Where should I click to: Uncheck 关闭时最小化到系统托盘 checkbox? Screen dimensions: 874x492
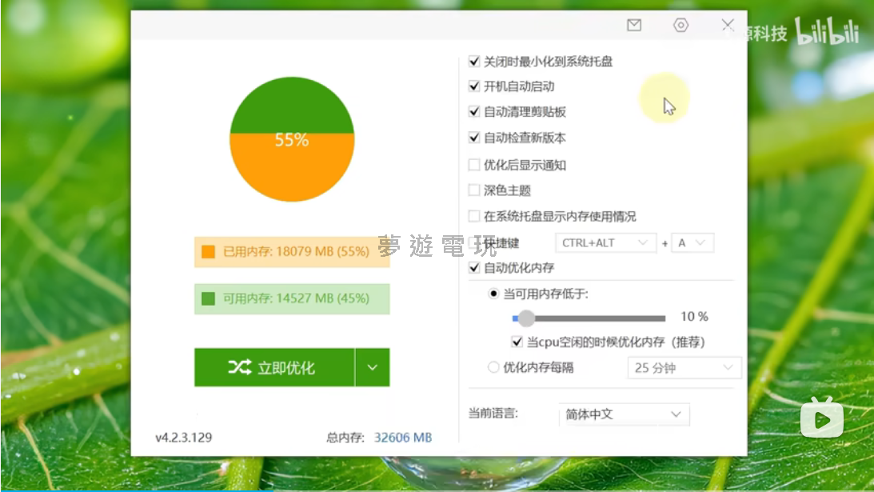(x=474, y=61)
